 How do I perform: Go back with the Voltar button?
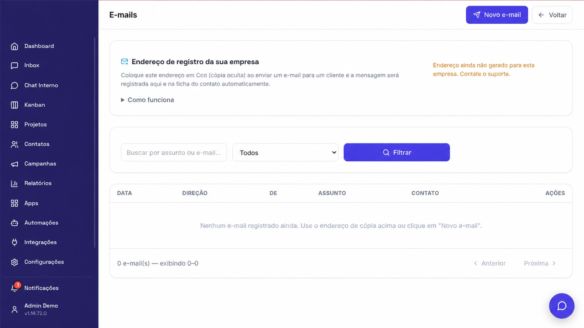[552, 15]
